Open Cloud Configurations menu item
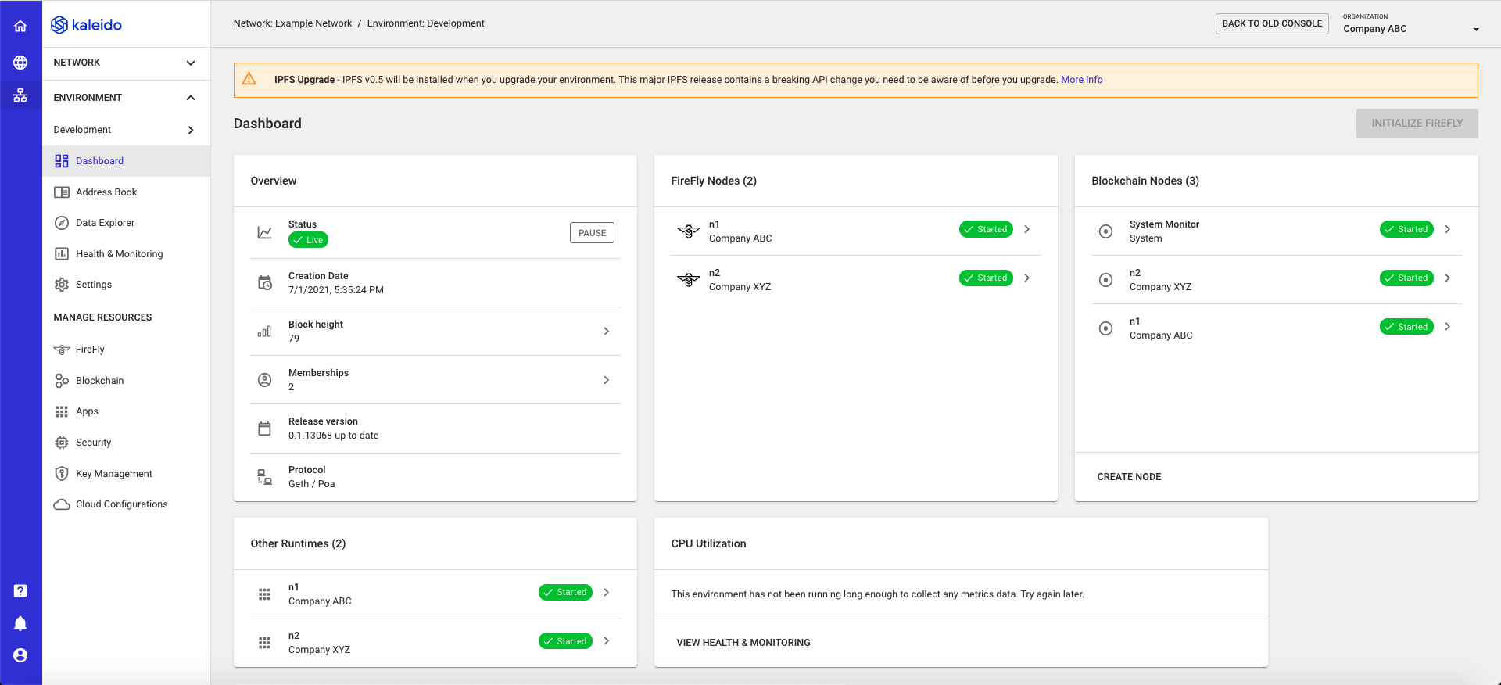Image resolution: width=1501 pixels, height=685 pixels. (x=127, y=504)
